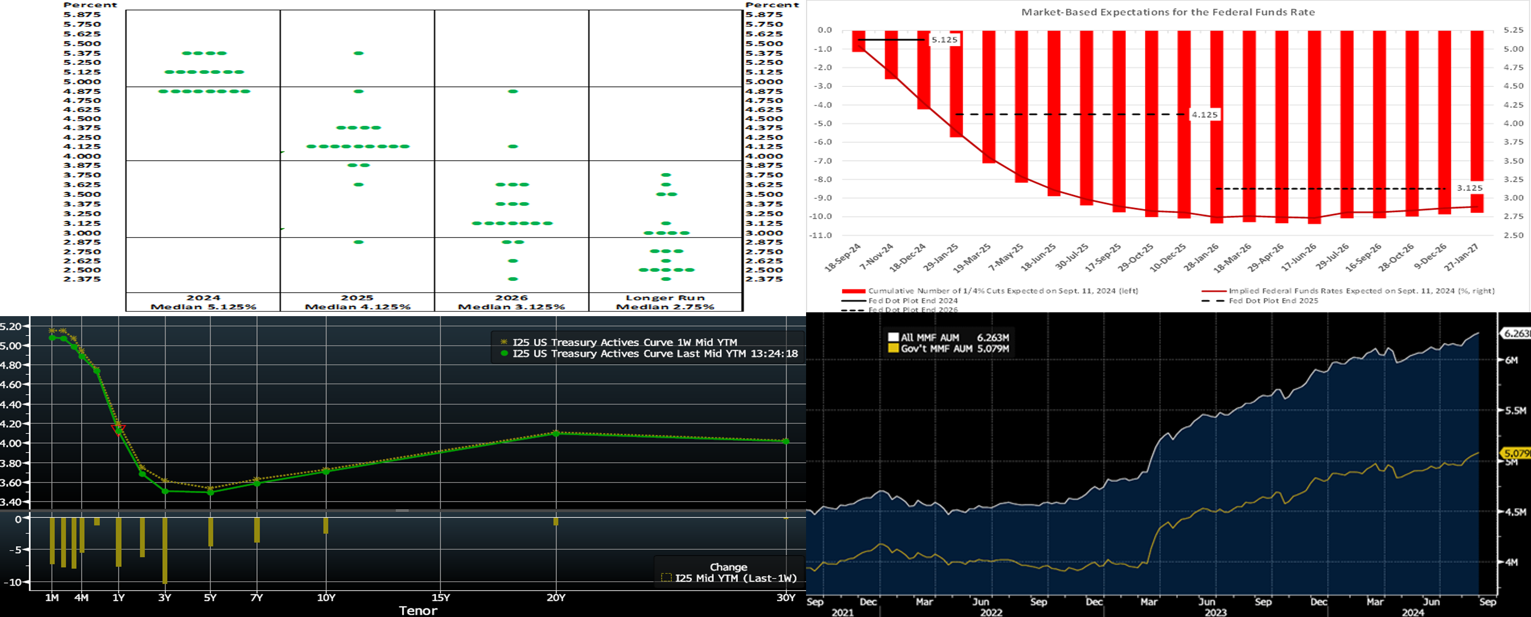1531x617 pixels.
Task: Select the 2025 Median 4.125% column label
Action: click(x=357, y=302)
